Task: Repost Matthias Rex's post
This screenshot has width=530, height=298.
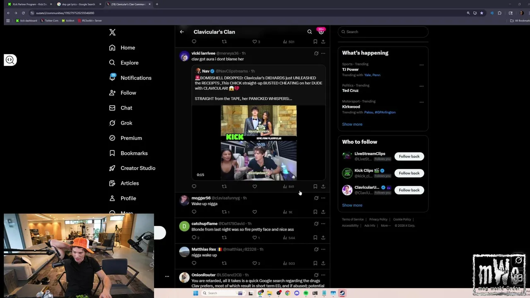Action: 224,263
